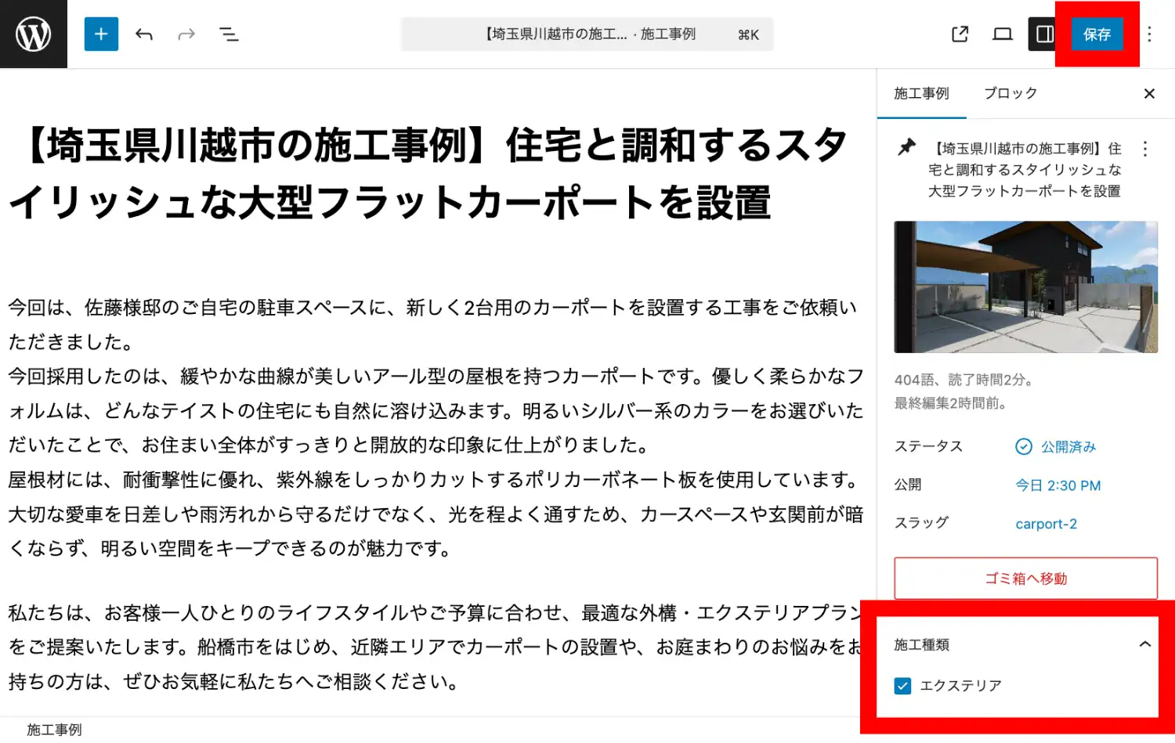This screenshot has height=743, width=1175.
Task: Open the device preview laptop icon
Action: pos(1003,34)
